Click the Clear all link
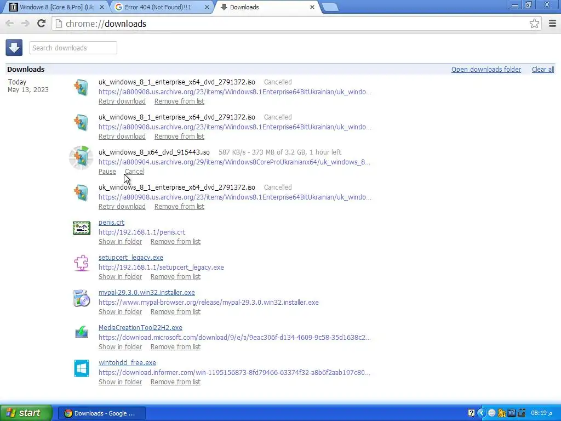Screen dimensions: 561x421 click(x=543, y=70)
